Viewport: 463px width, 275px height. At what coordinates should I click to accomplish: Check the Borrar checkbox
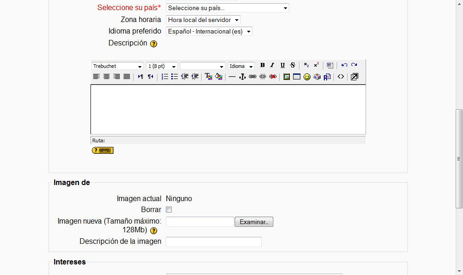click(x=169, y=210)
